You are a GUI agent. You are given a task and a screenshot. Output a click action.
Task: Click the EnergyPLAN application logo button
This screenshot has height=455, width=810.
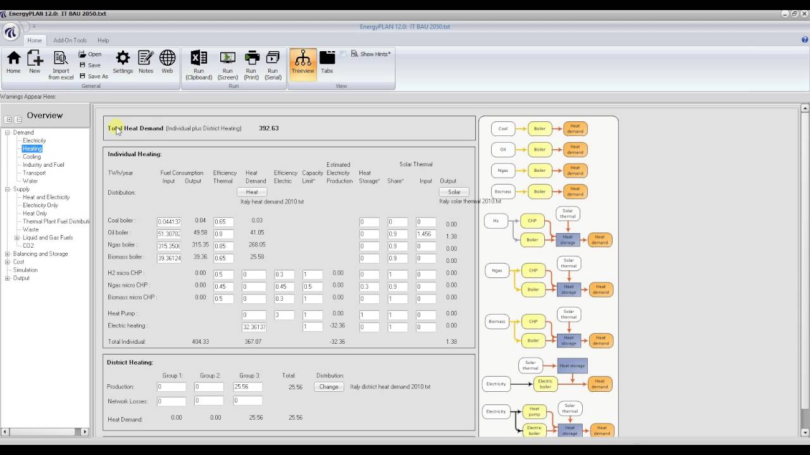(x=11, y=32)
